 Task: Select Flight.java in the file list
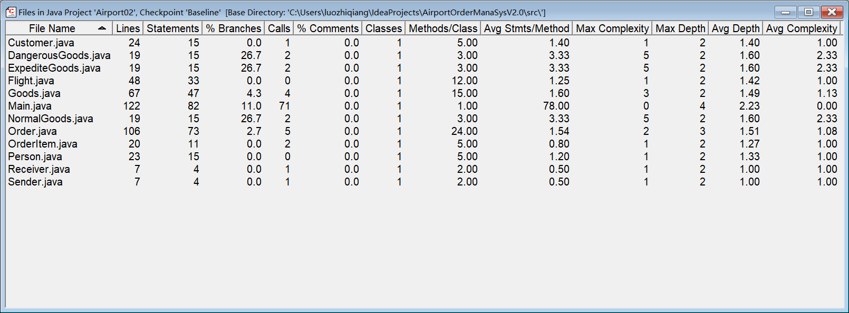[31, 81]
